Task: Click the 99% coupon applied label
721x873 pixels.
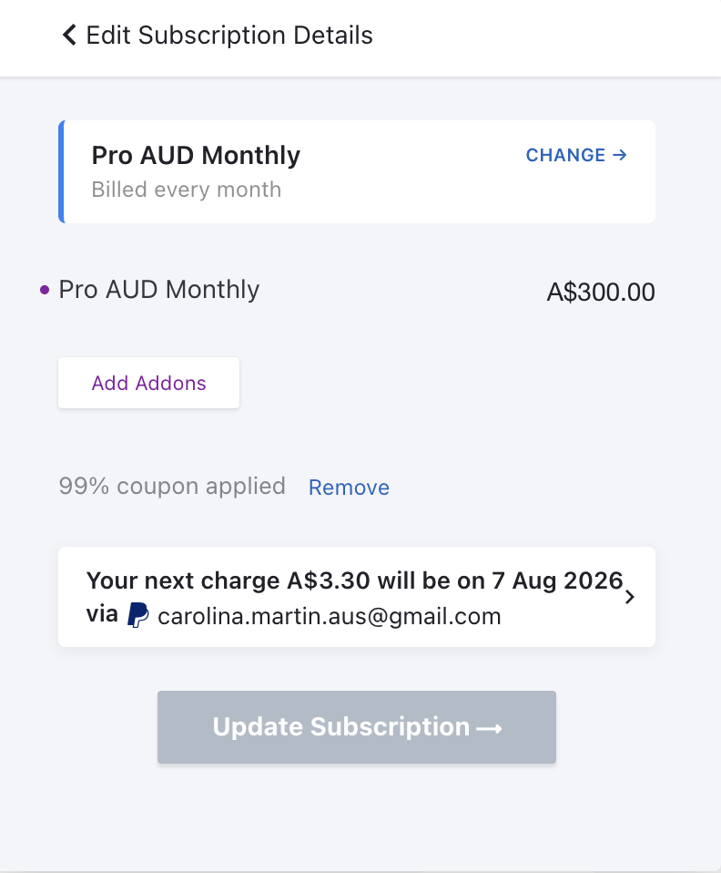Action: (172, 486)
